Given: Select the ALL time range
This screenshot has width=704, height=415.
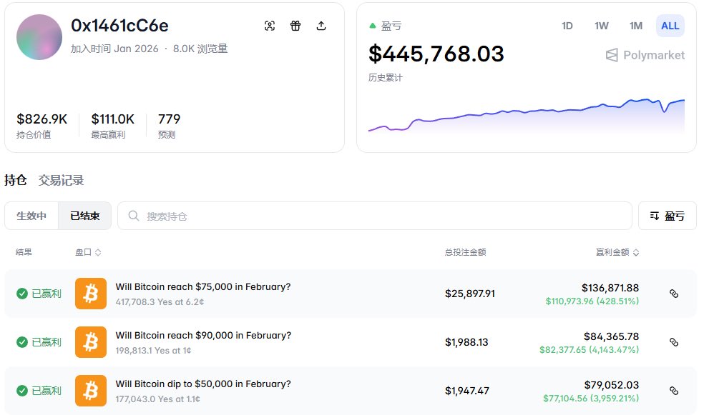Looking at the screenshot, I should [670, 26].
